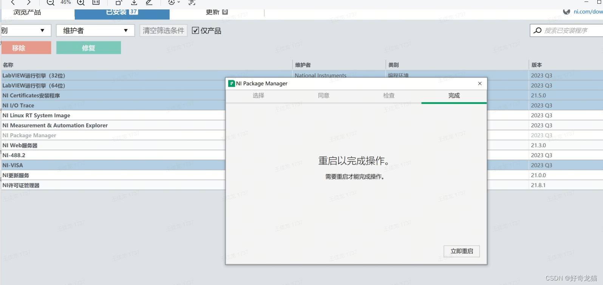
Task: Expand the arrow beside the circled A icon
Action: click(x=179, y=2)
